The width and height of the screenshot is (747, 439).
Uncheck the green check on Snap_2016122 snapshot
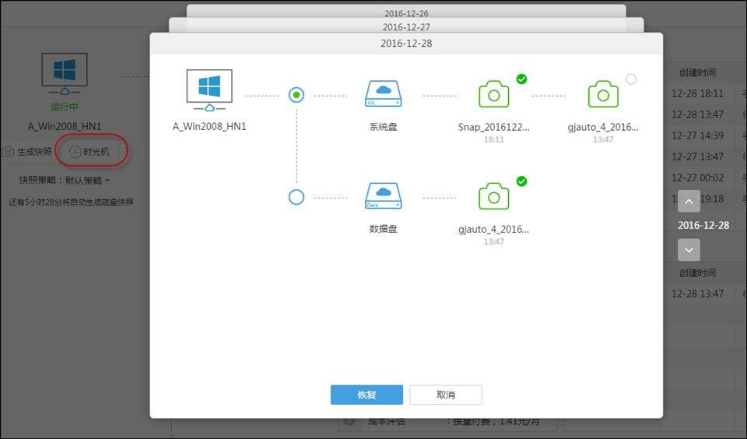coord(521,79)
